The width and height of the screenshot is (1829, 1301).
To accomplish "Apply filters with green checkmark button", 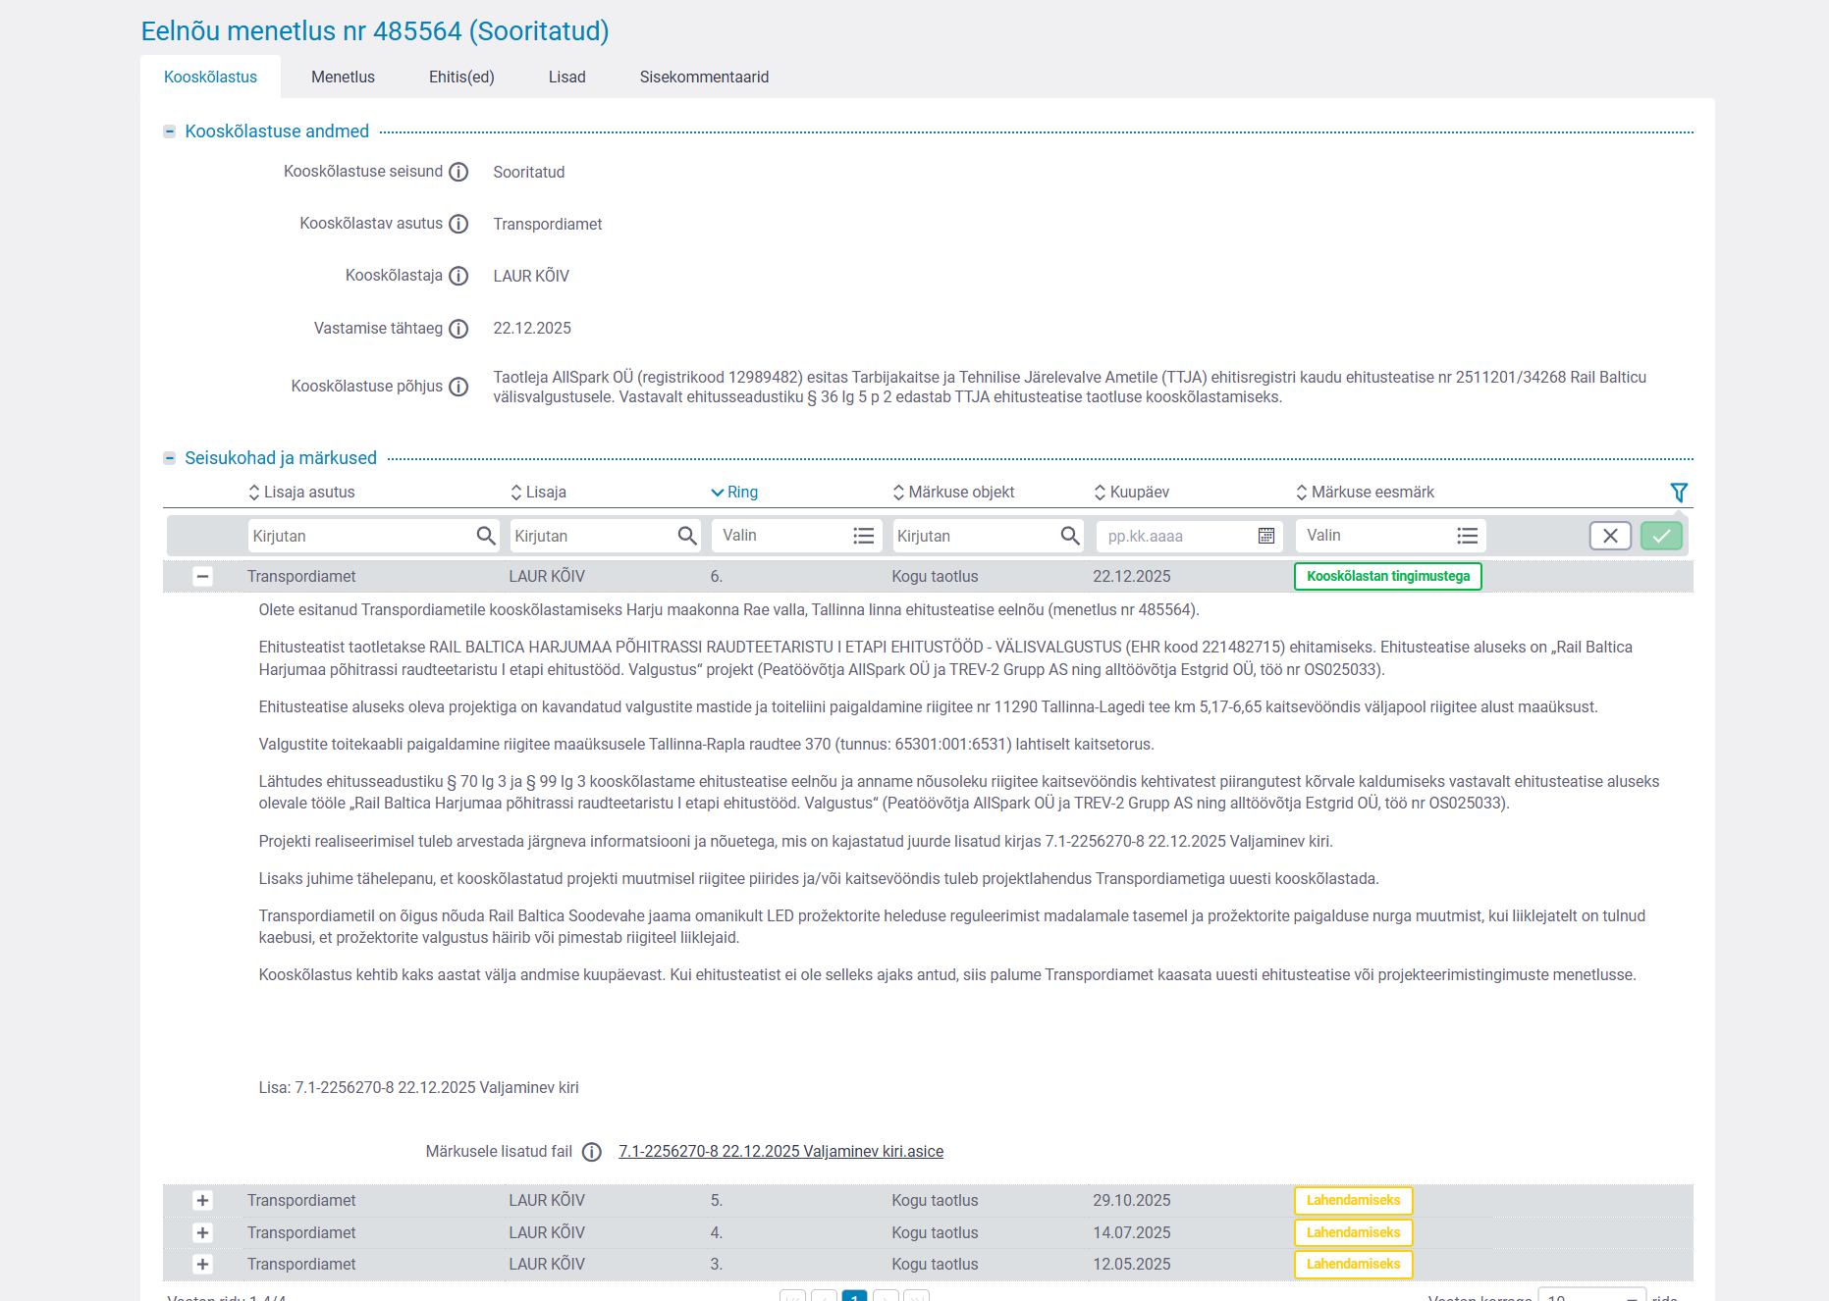I will (1661, 536).
